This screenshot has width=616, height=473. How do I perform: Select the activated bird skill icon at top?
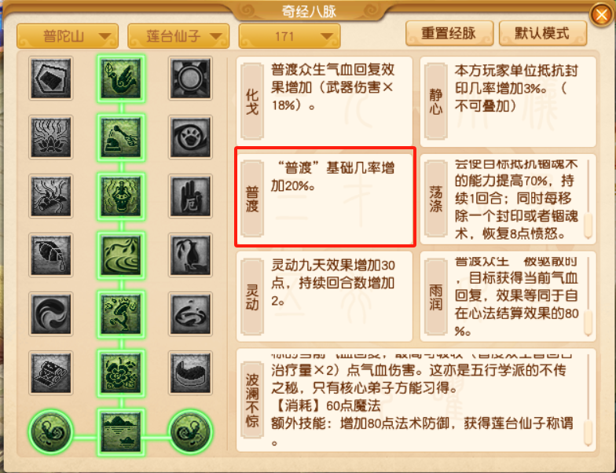(x=121, y=79)
